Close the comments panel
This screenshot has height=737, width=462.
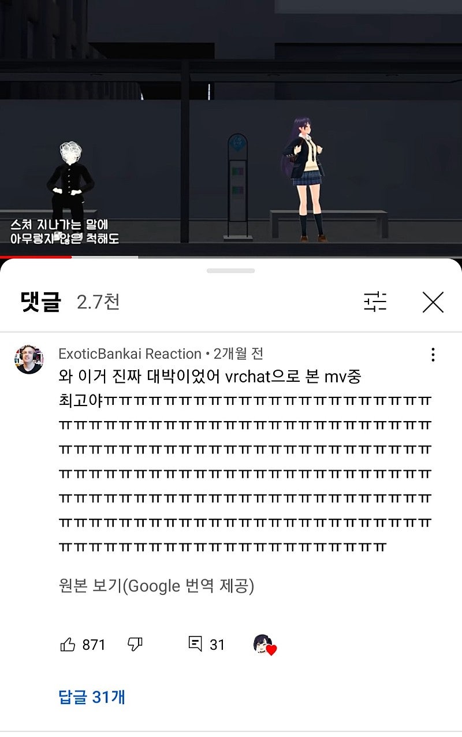(433, 302)
